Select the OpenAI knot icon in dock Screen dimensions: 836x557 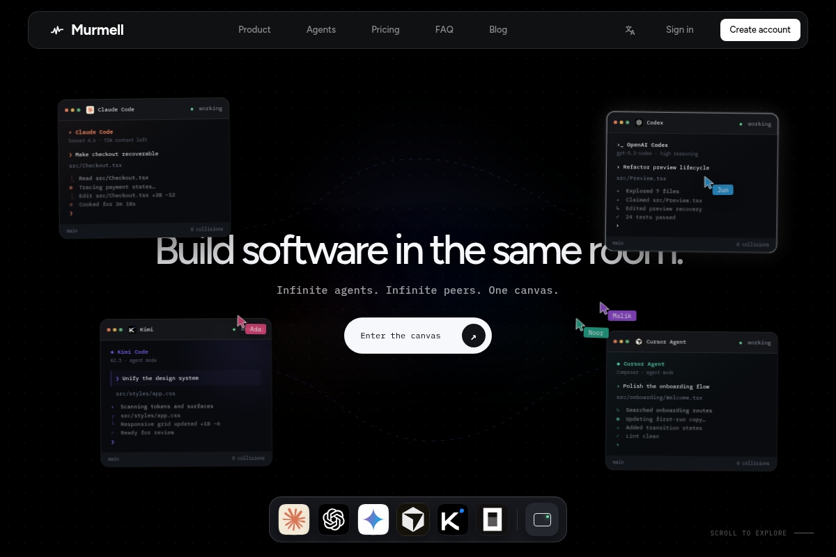point(334,519)
